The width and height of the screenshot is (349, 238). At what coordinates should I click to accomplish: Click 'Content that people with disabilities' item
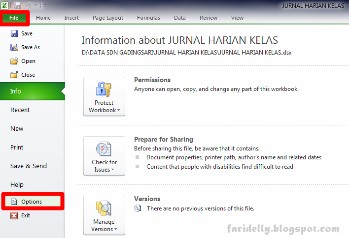tap(220, 167)
